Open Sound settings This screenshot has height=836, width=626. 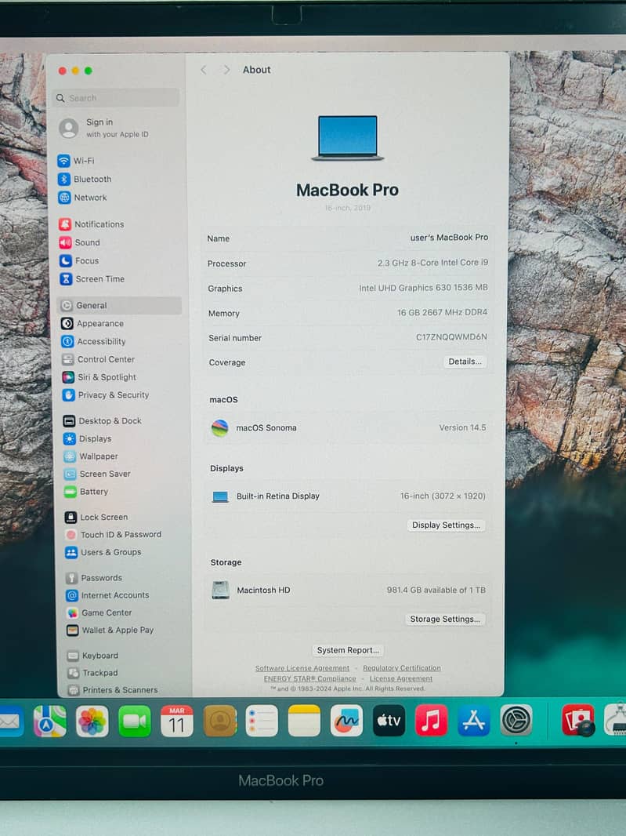[80, 242]
